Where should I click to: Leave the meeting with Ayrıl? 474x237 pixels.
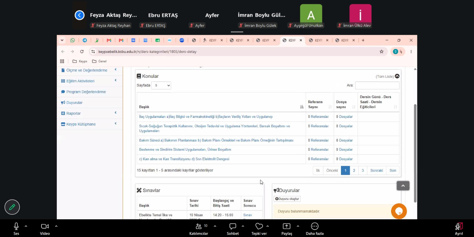coord(459,229)
